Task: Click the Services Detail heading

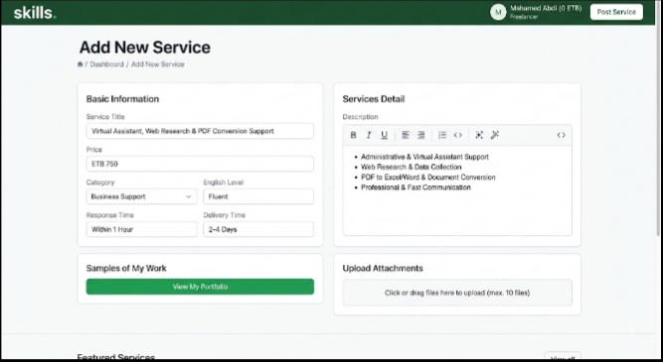Action: (x=374, y=99)
